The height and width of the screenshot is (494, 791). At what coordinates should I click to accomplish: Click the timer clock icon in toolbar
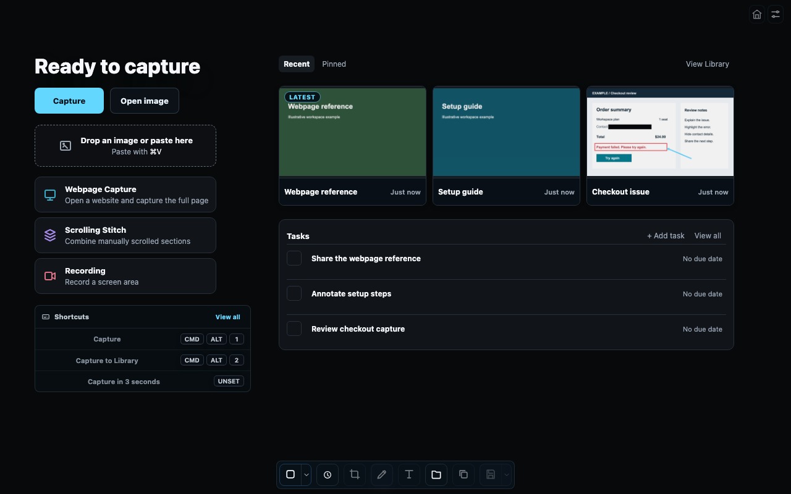328,475
